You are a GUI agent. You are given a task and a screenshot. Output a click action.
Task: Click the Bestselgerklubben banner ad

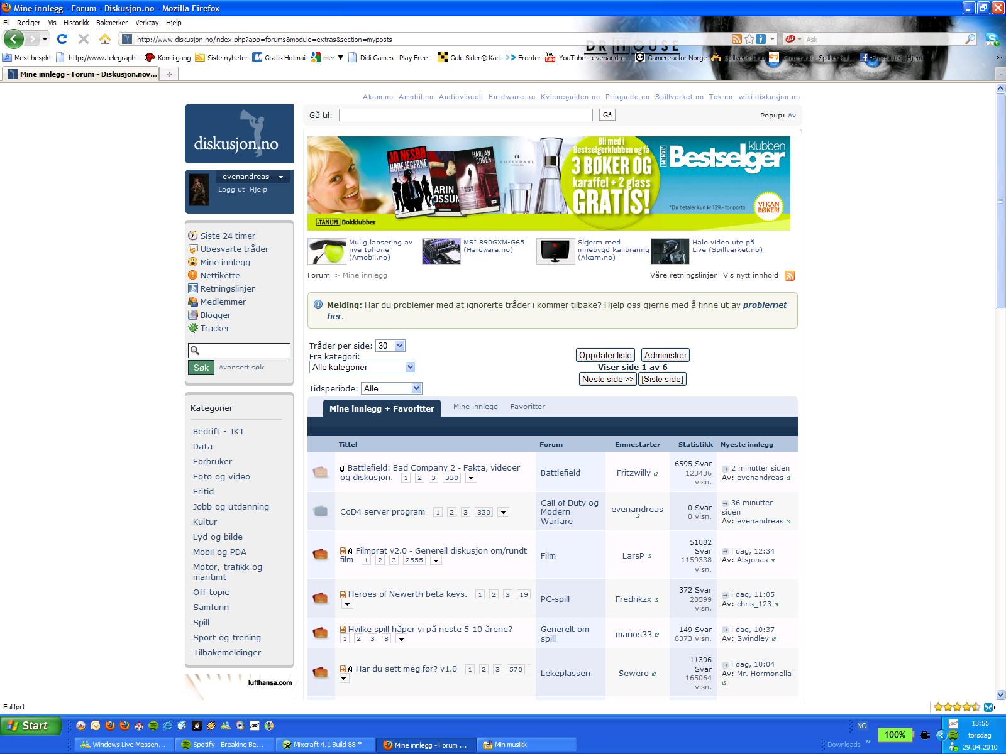[549, 183]
